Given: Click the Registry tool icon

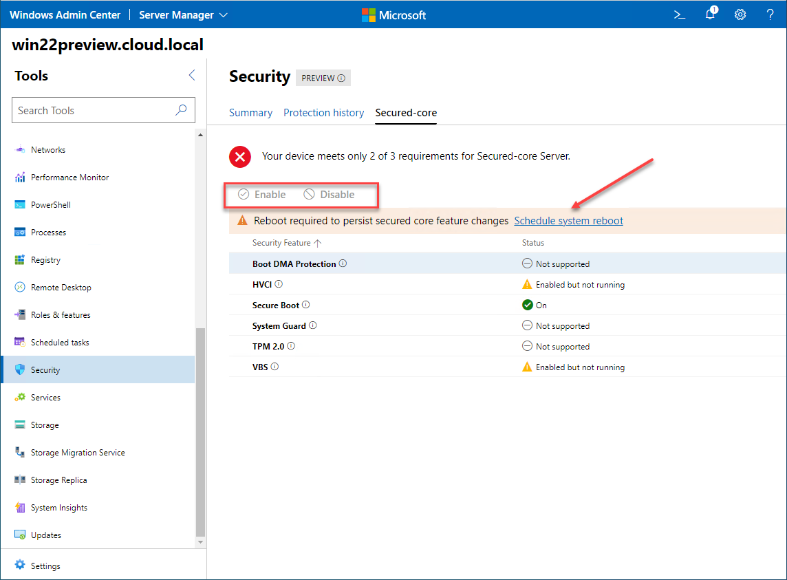Looking at the screenshot, I should point(19,259).
